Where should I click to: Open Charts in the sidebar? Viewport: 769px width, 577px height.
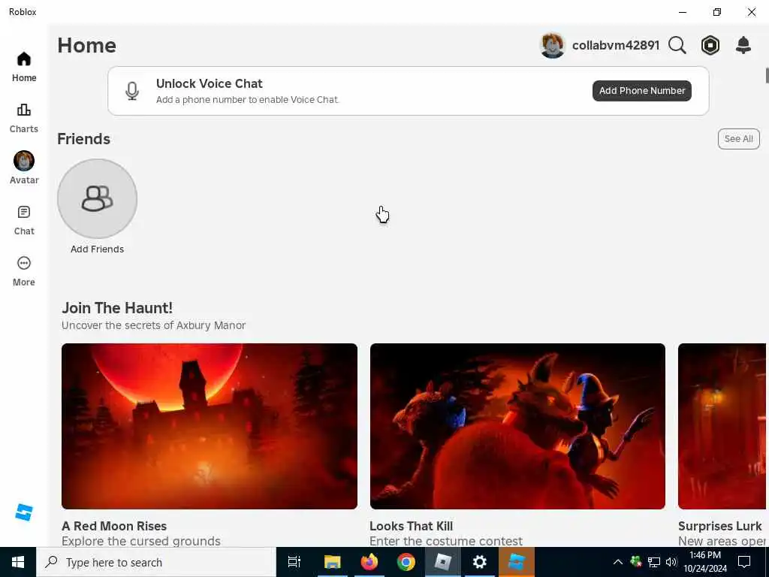tap(23, 118)
